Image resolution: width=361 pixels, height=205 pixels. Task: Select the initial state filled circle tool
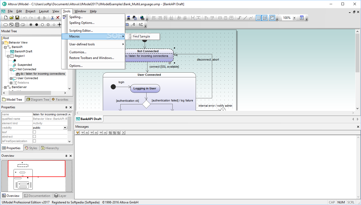37,25
